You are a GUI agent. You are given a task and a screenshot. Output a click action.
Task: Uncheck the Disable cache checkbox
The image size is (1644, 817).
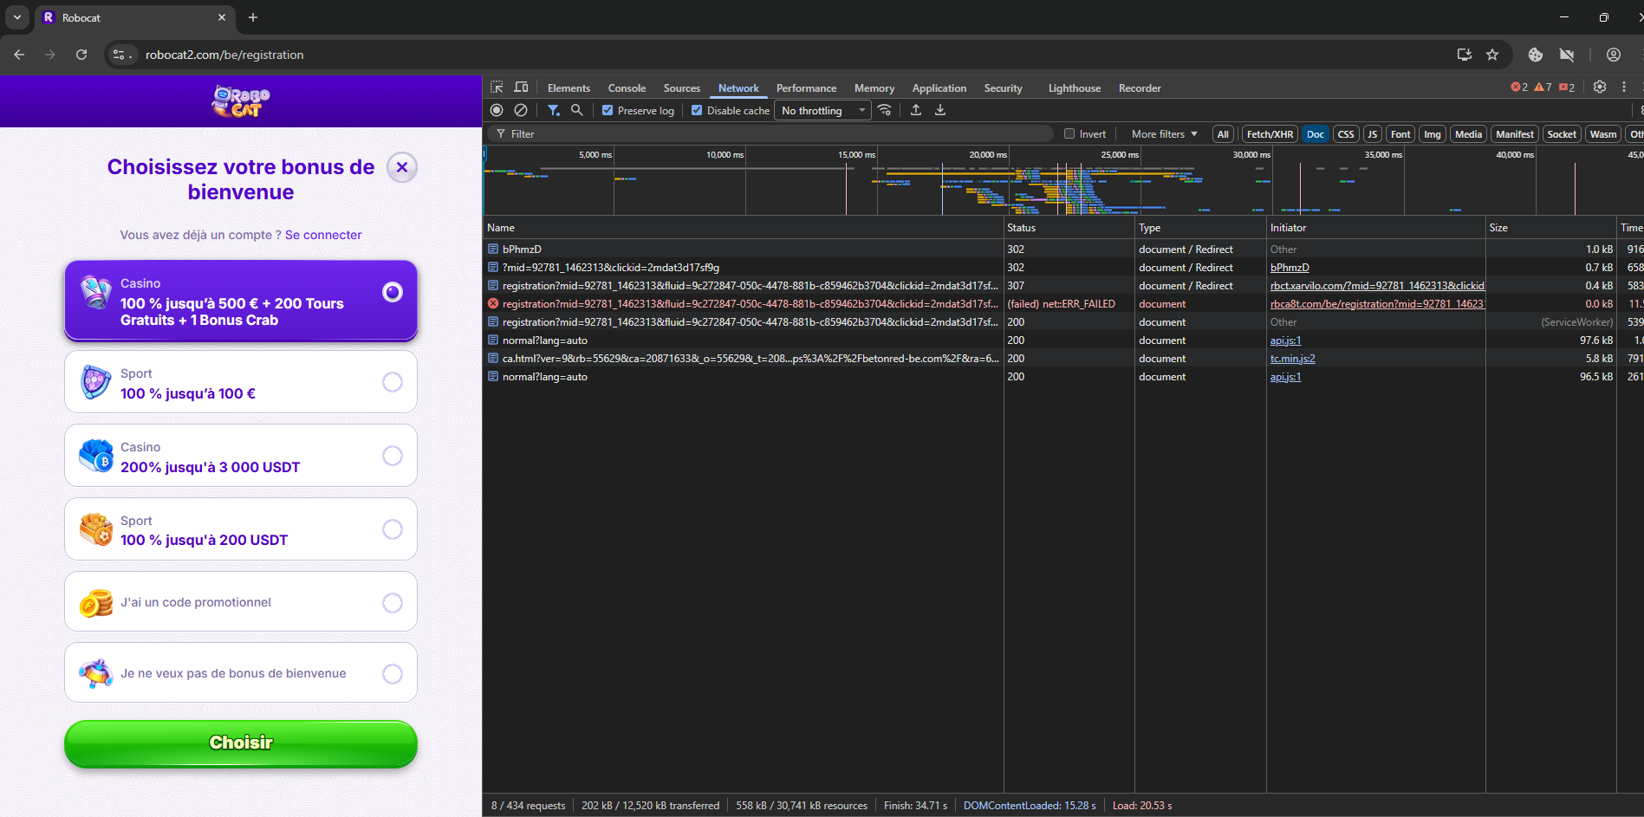697,111
